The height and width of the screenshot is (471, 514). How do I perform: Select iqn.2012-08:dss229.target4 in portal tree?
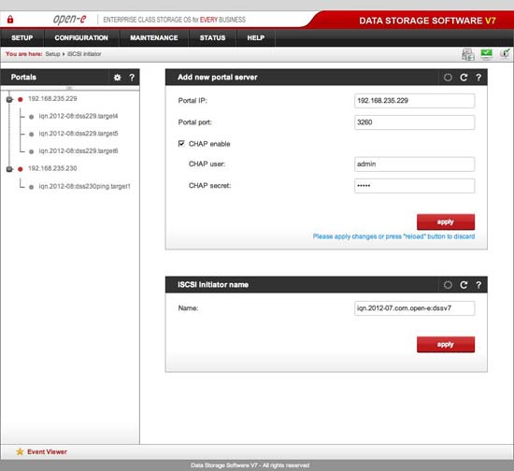79,116
